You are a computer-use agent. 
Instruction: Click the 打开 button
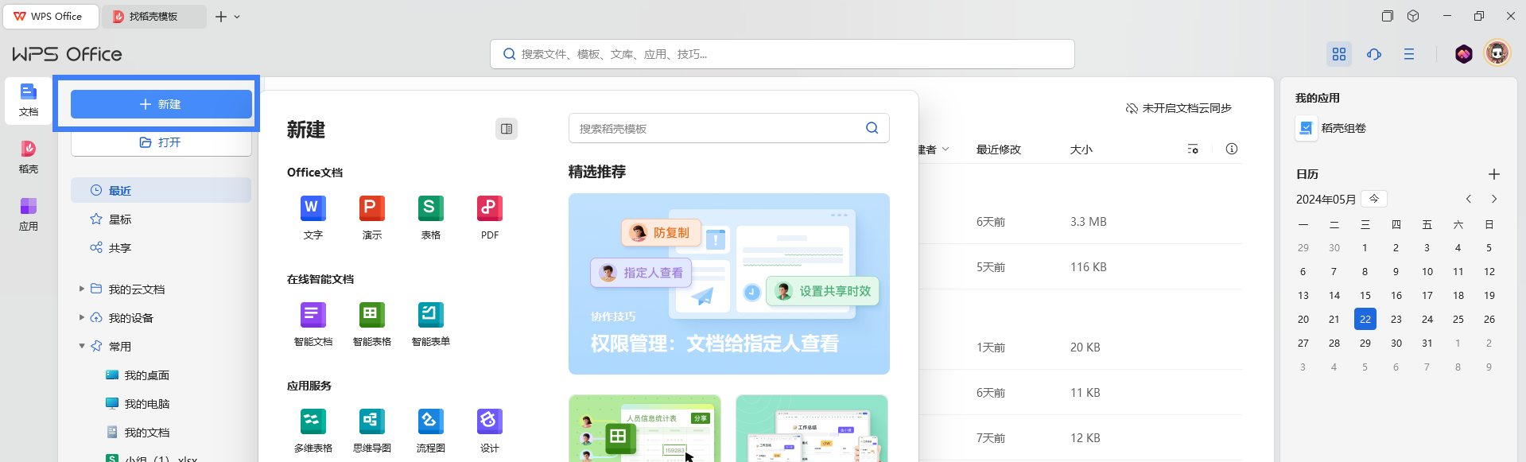[161, 142]
